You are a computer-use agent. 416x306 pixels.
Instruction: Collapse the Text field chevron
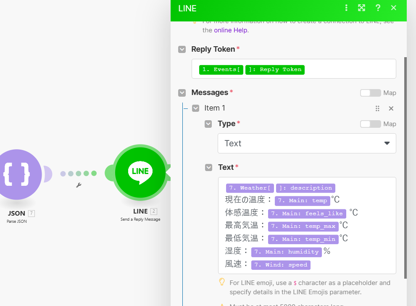tap(208, 167)
